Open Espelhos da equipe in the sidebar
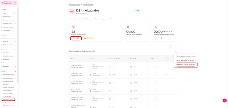 [x=8, y=99]
